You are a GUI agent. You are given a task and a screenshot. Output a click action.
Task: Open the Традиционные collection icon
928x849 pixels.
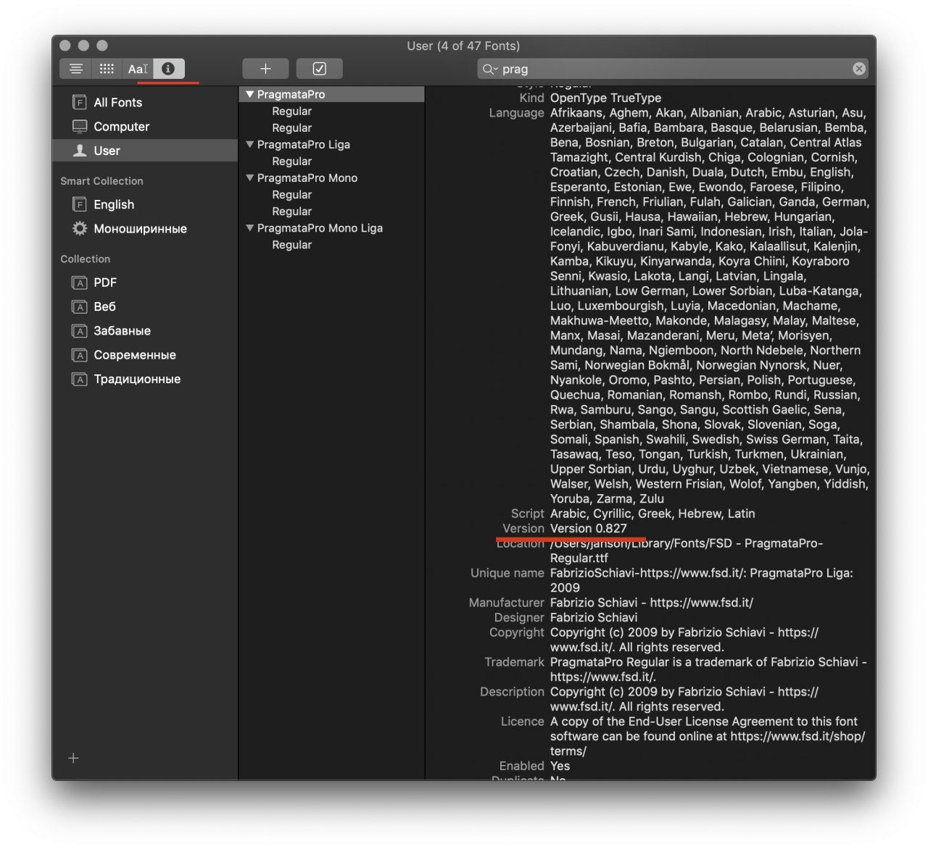[x=80, y=379]
